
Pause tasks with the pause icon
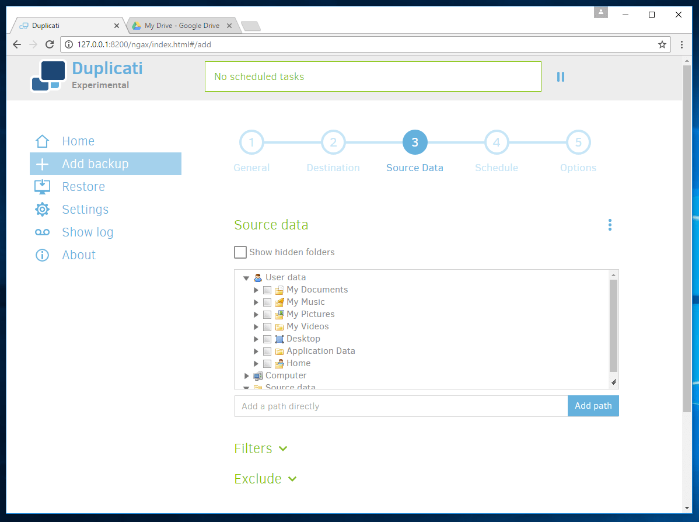pyautogui.click(x=560, y=76)
